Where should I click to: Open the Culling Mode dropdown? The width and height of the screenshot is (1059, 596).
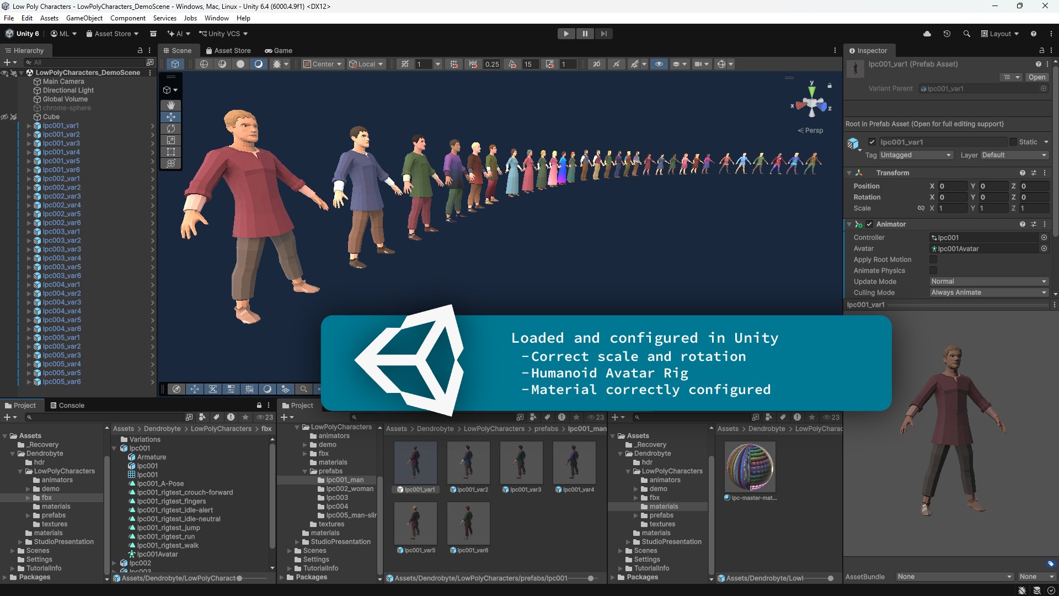pos(988,292)
